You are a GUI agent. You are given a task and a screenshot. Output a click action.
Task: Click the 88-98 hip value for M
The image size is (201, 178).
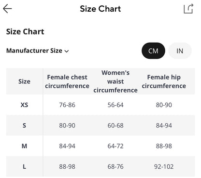pyautogui.click(x=164, y=146)
